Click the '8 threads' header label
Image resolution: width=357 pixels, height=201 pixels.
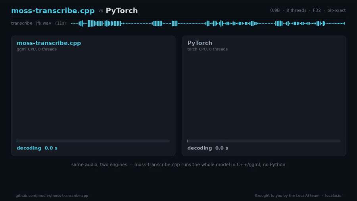[296, 10]
